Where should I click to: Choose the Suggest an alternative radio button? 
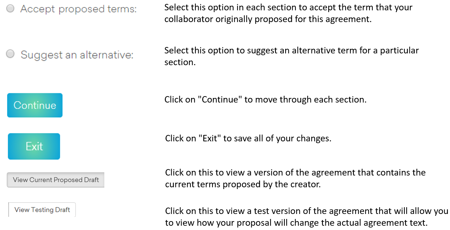click(10, 54)
